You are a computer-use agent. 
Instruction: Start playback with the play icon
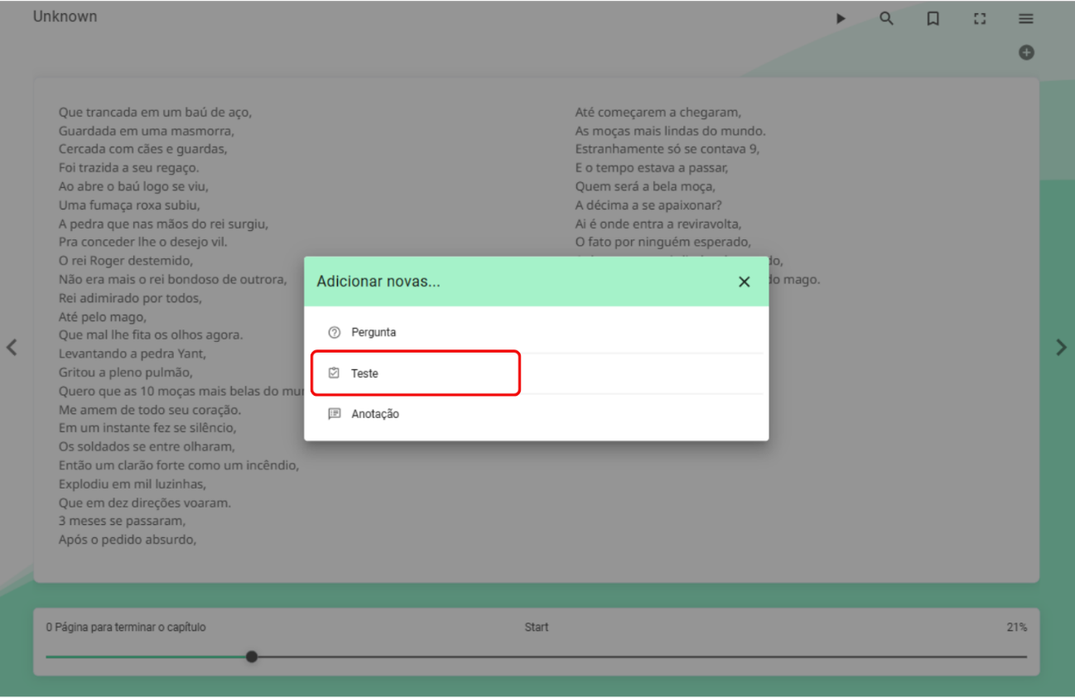841,18
